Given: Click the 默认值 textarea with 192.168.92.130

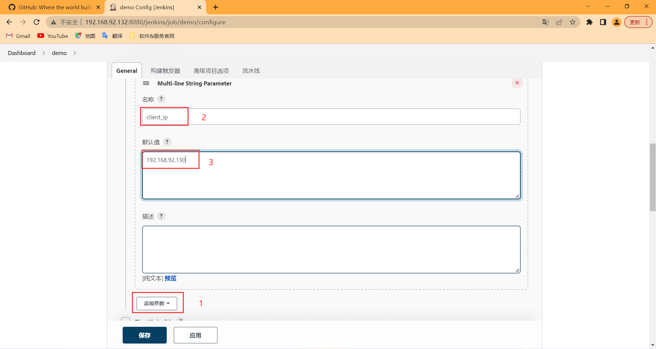Looking at the screenshot, I should pos(331,175).
